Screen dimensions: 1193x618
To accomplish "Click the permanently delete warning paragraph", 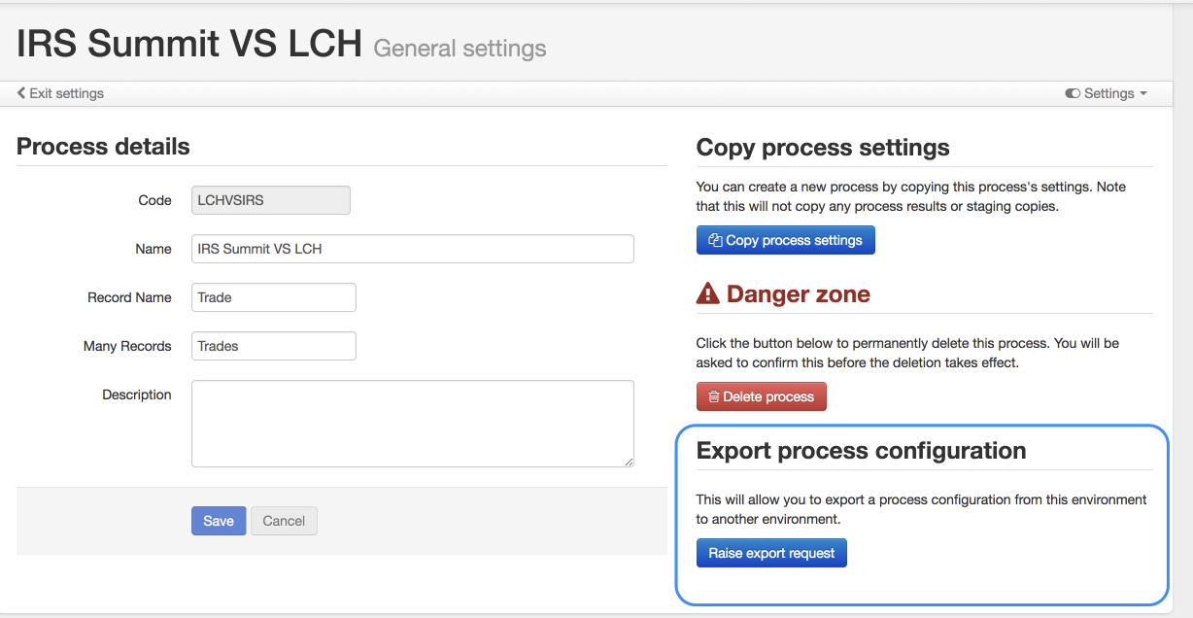I will pos(908,353).
